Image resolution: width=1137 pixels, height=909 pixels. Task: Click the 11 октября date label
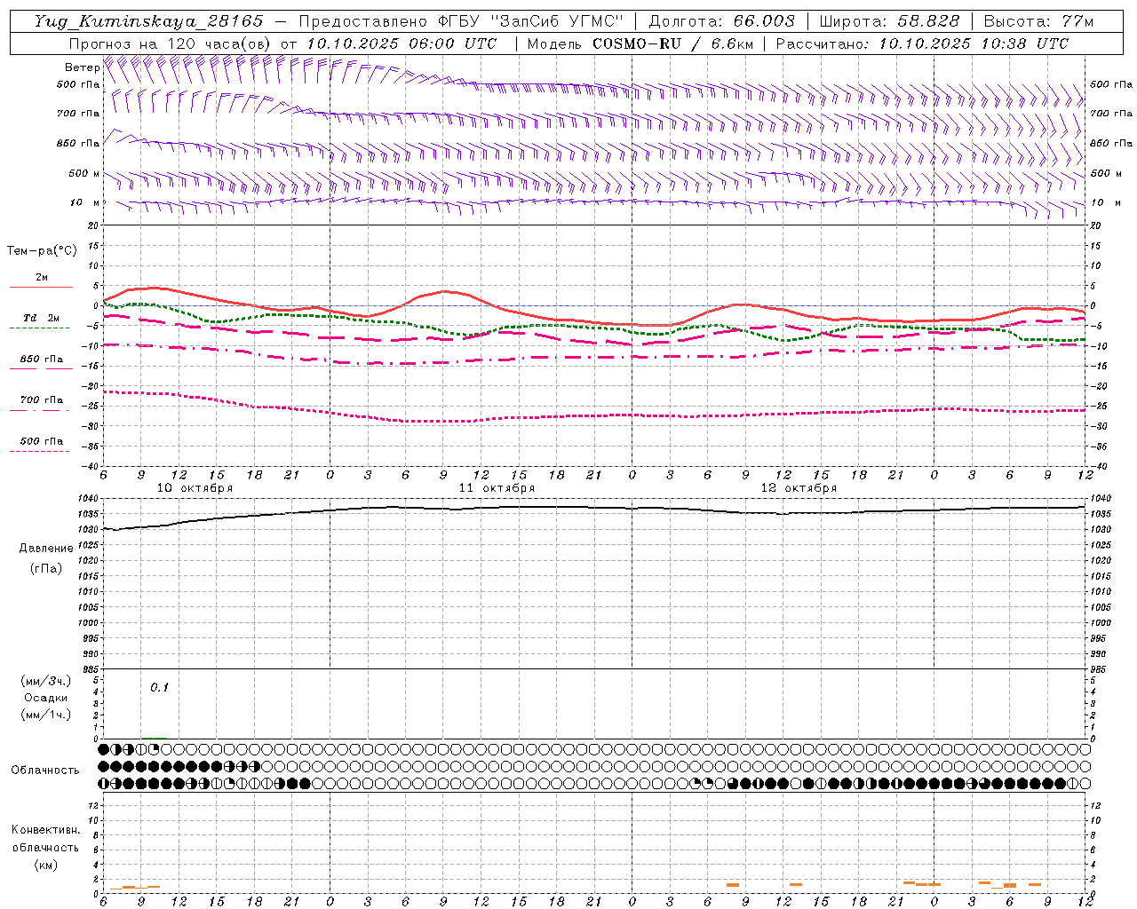tap(497, 488)
